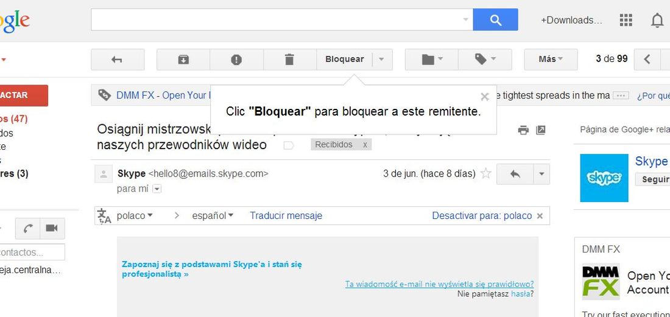Image resolution: width=670 pixels, height=317 pixels.
Task: Print the message
Action: 523,130
